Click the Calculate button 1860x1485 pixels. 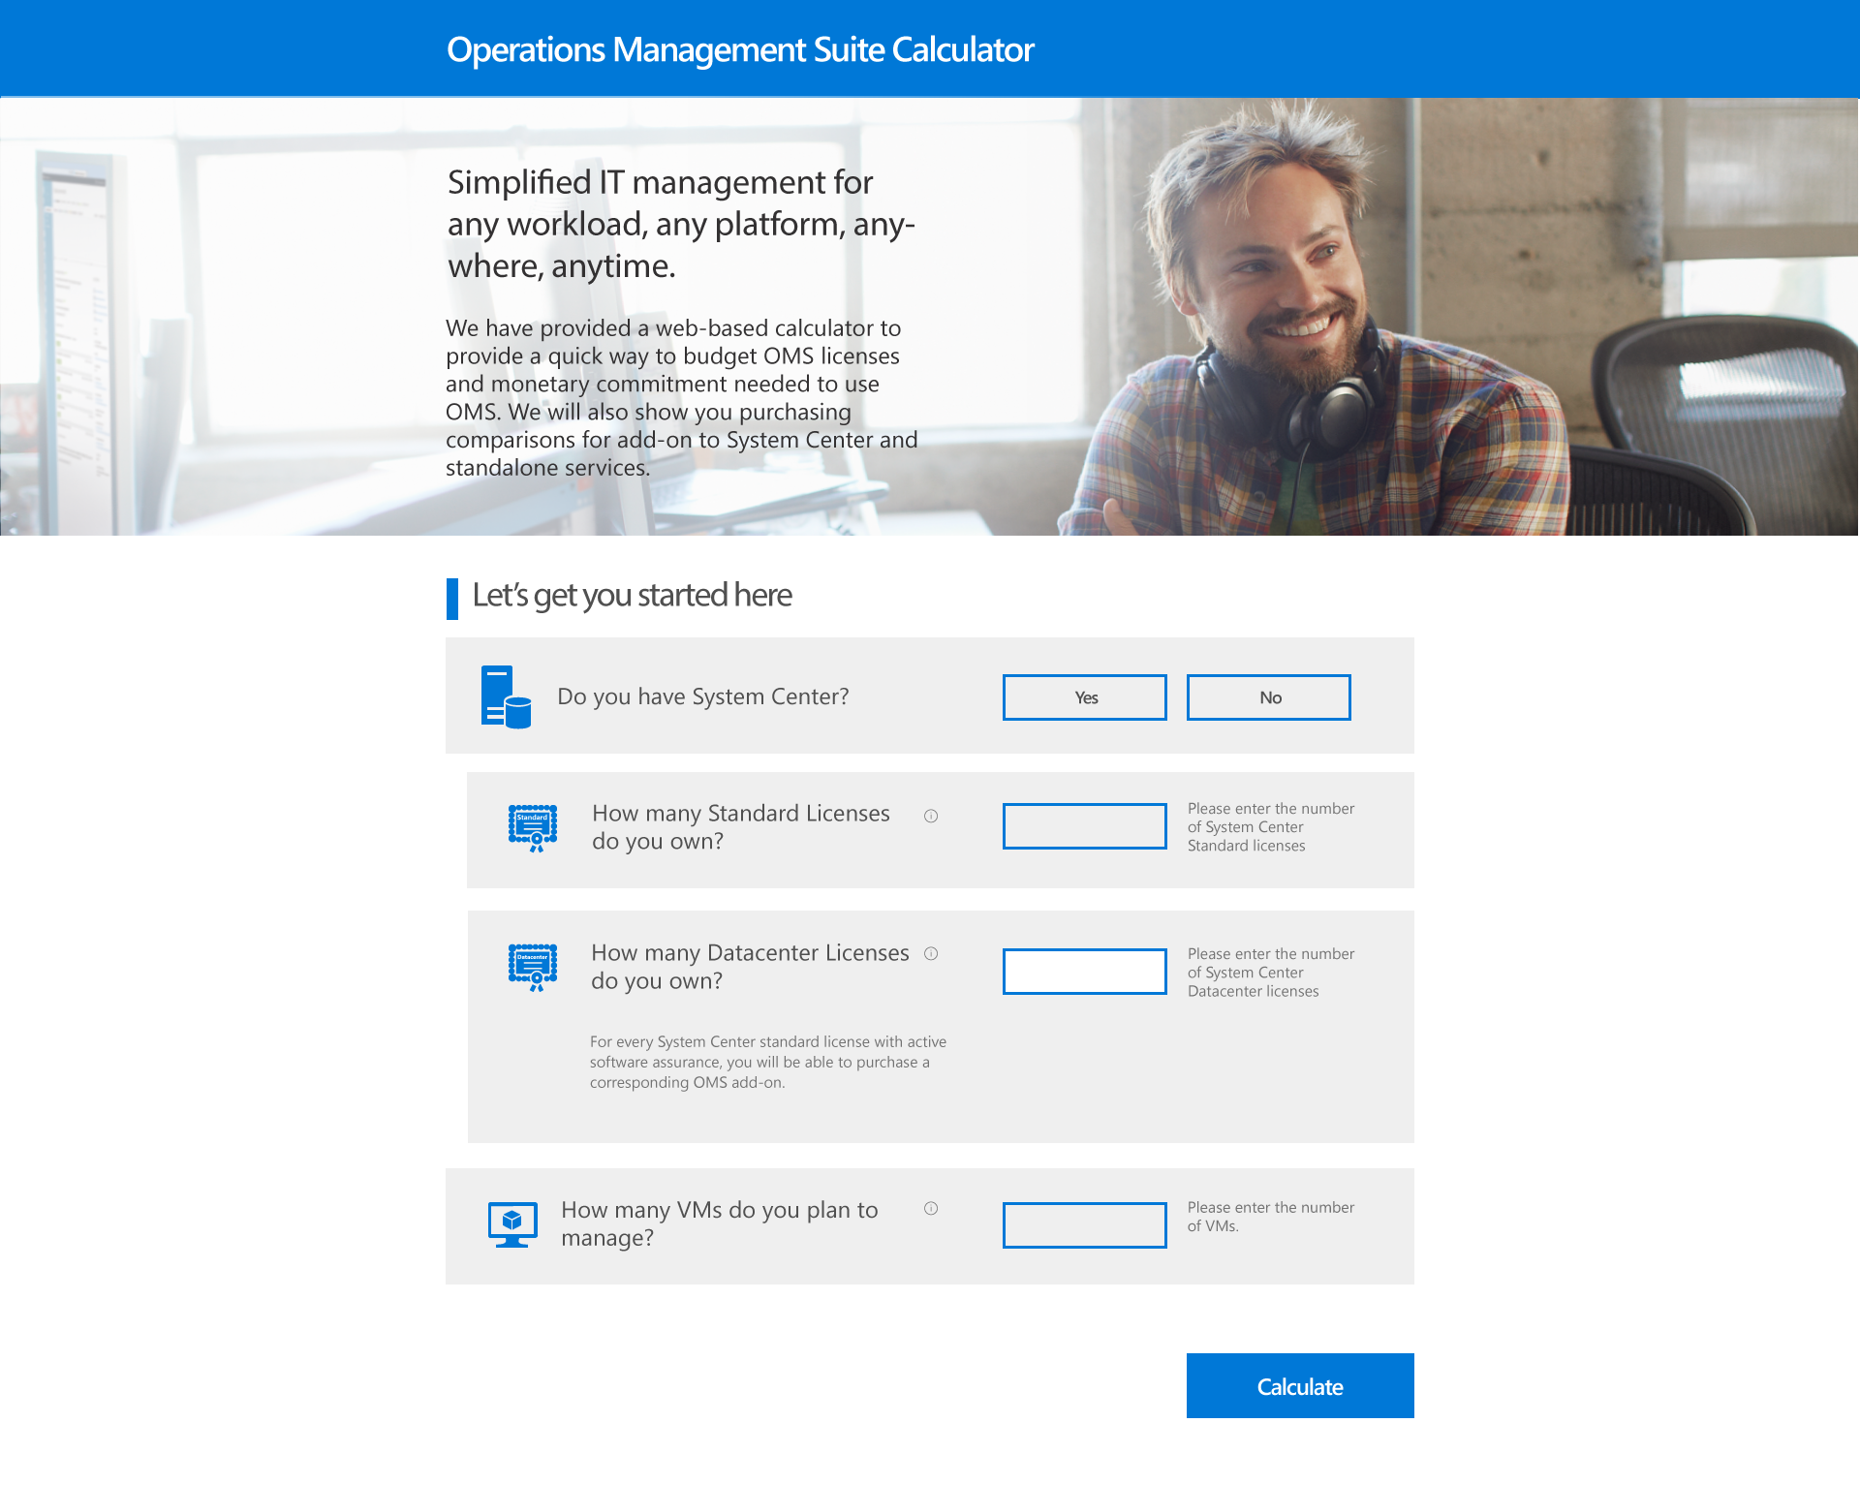(x=1300, y=1386)
